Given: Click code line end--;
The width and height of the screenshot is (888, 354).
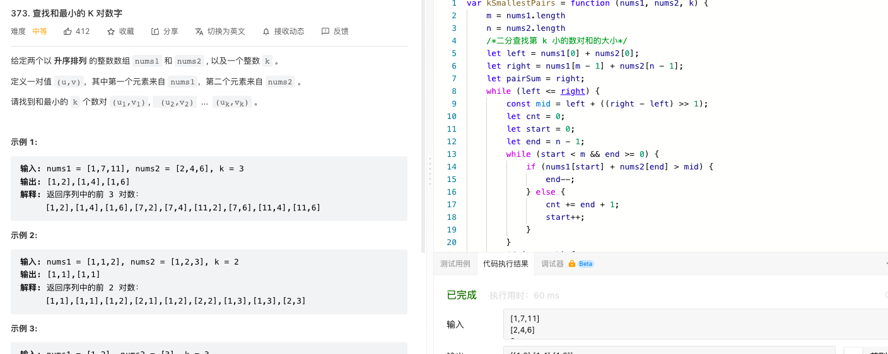Looking at the screenshot, I should point(560,180).
